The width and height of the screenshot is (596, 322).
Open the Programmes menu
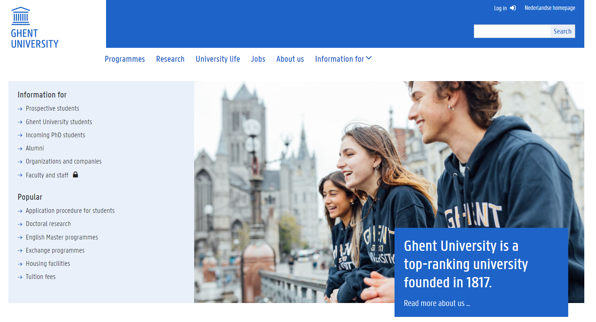click(125, 59)
